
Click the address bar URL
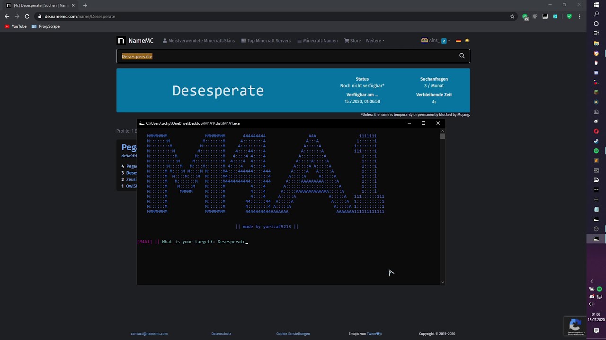80,17
